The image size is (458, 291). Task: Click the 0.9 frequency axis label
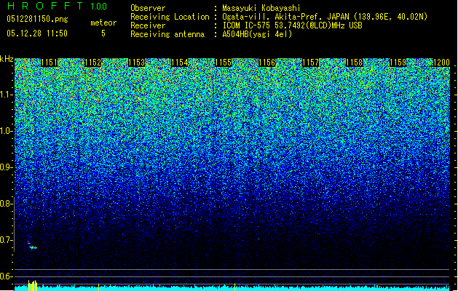click(x=6, y=167)
